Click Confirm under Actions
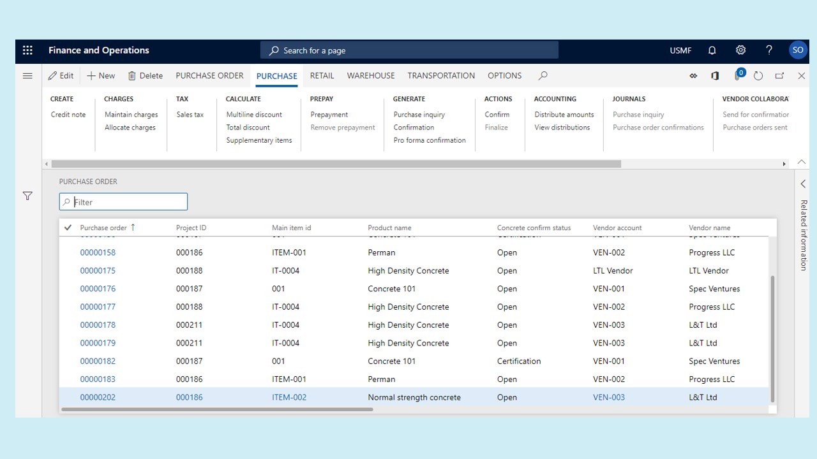The width and height of the screenshot is (817, 459). (497, 115)
